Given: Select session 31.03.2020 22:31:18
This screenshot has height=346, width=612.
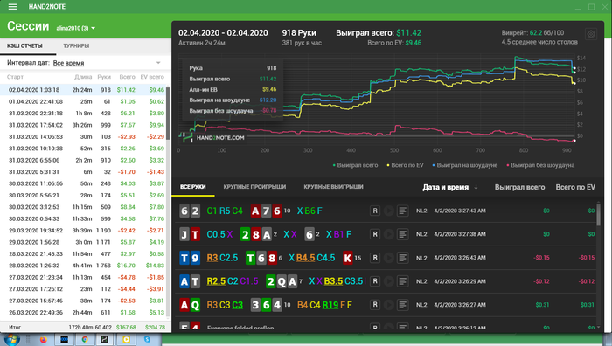Looking at the screenshot, I should tap(83, 113).
